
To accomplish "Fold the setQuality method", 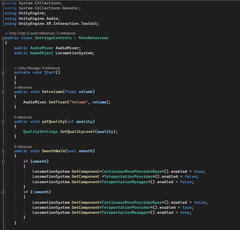I will [x=3, y=122].
